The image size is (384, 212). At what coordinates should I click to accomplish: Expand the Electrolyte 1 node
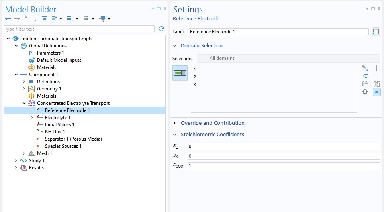pyautogui.click(x=31, y=118)
